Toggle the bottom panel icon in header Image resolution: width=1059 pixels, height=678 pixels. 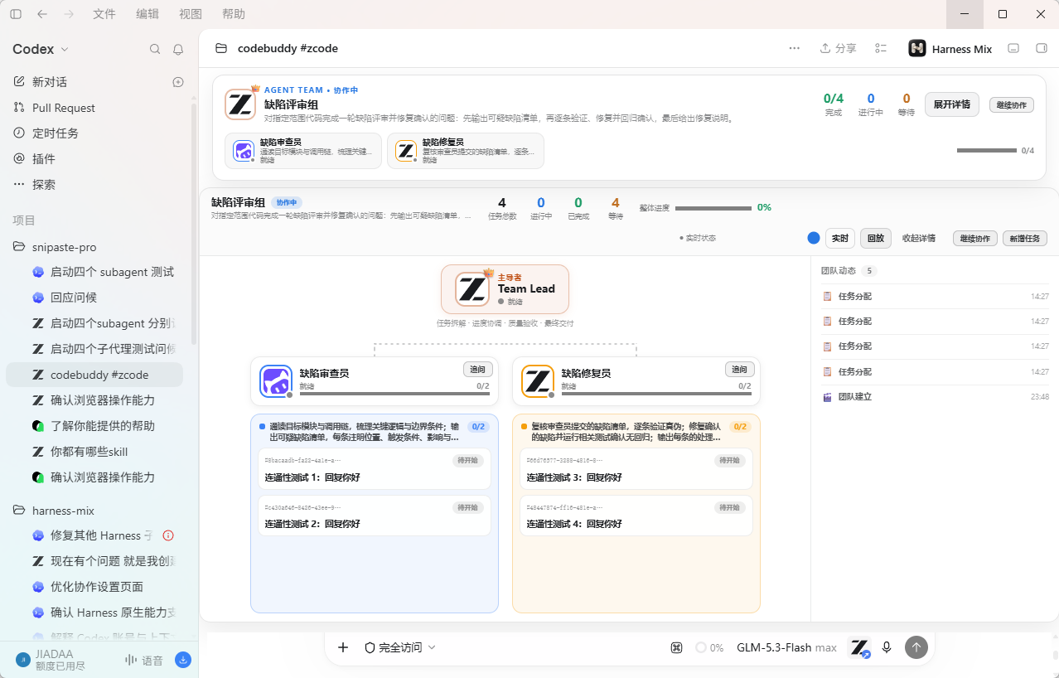(x=1013, y=49)
